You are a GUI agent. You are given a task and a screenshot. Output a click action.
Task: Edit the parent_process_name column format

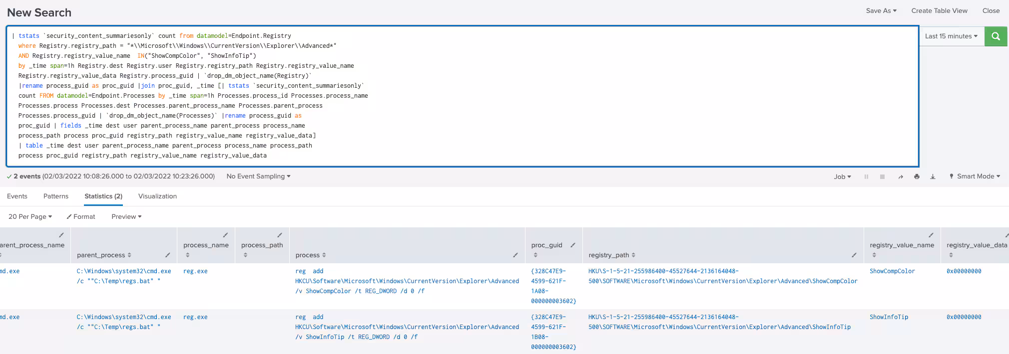(x=61, y=235)
